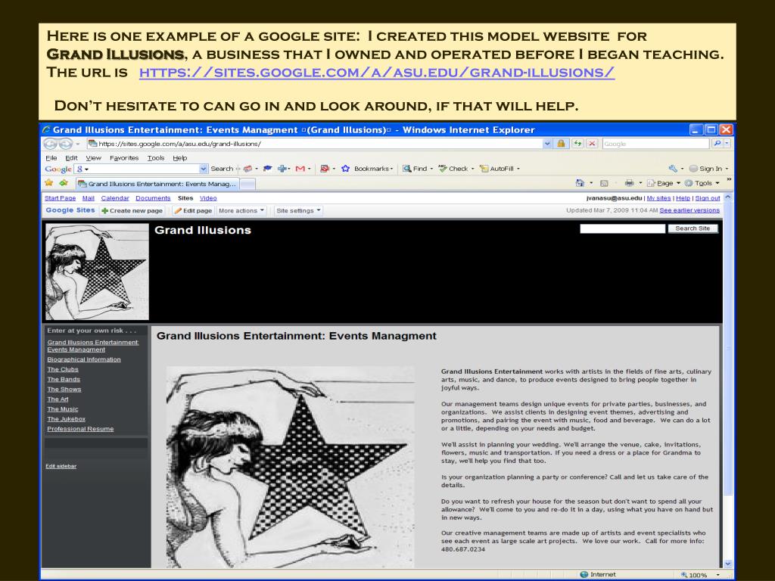Click the Edit sidebar link
This screenshot has height=581, width=775.
click(x=61, y=466)
